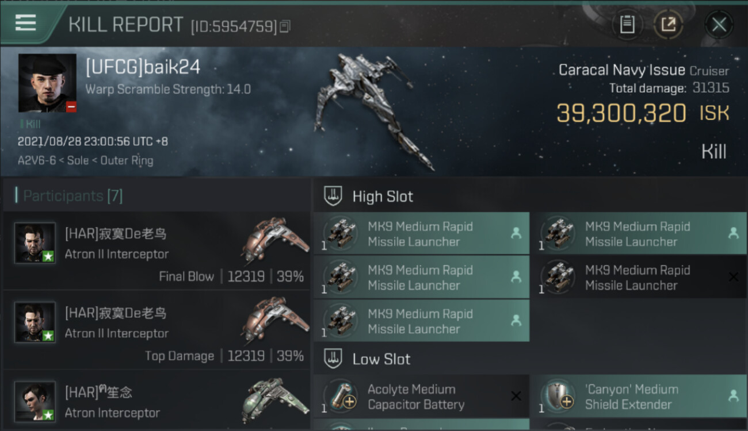Click the pilot icon on Shield Extender

pos(733,396)
